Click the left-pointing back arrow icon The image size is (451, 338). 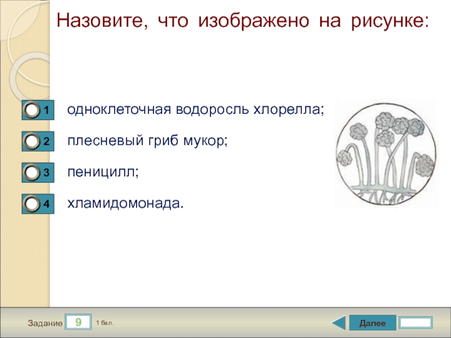(x=339, y=323)
